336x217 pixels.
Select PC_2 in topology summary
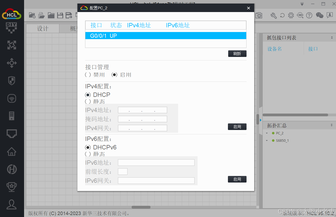tap(280, 133)
